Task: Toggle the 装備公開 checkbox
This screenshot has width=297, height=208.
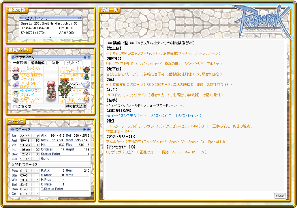Action: click(15, 107)
